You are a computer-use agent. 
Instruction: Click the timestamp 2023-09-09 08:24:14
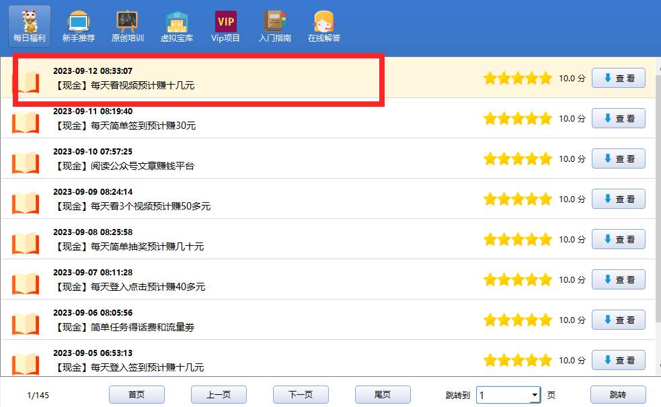93,192
